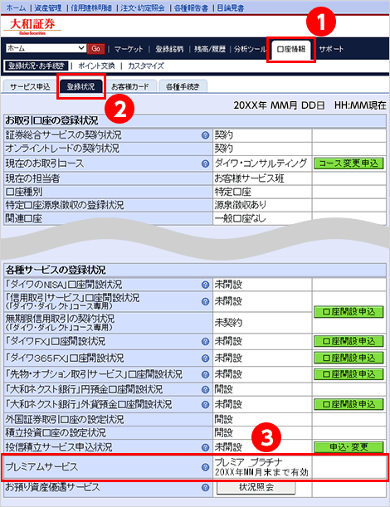This screenshot has width=390, height=507.
Task: Open the 資産管理 top link
Action: click(48, 7)
